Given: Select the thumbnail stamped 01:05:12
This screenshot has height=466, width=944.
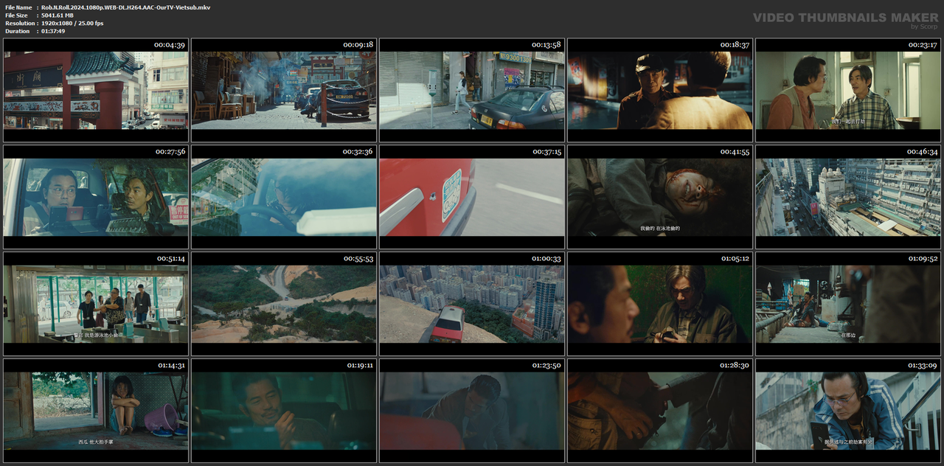Looking at the screenshot, I should click(660, 304).
